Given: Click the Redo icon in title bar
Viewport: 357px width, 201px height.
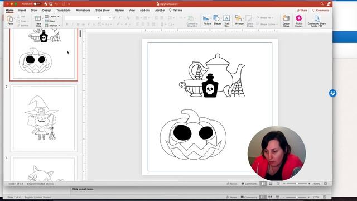Looking at the screenshot, I should pyautogui.click(x=64, y=4).
